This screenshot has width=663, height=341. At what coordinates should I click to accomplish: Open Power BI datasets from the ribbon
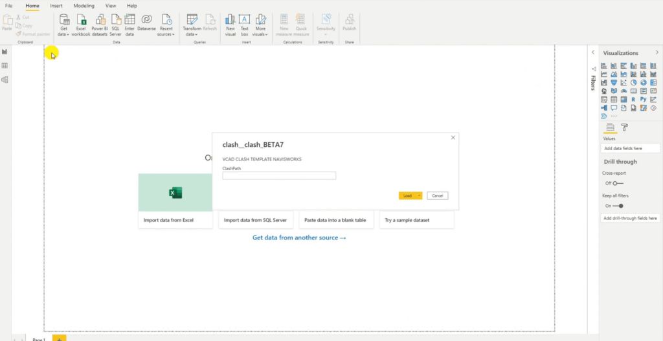point(100,25)
